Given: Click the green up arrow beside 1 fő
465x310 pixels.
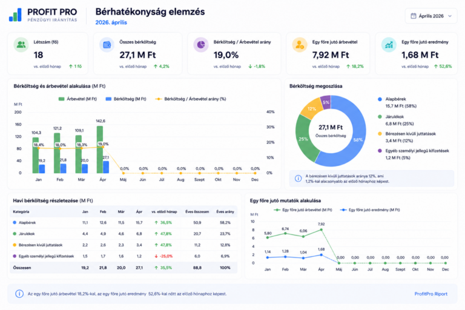Looking at the screenshot, I should [x=71, y=67].
